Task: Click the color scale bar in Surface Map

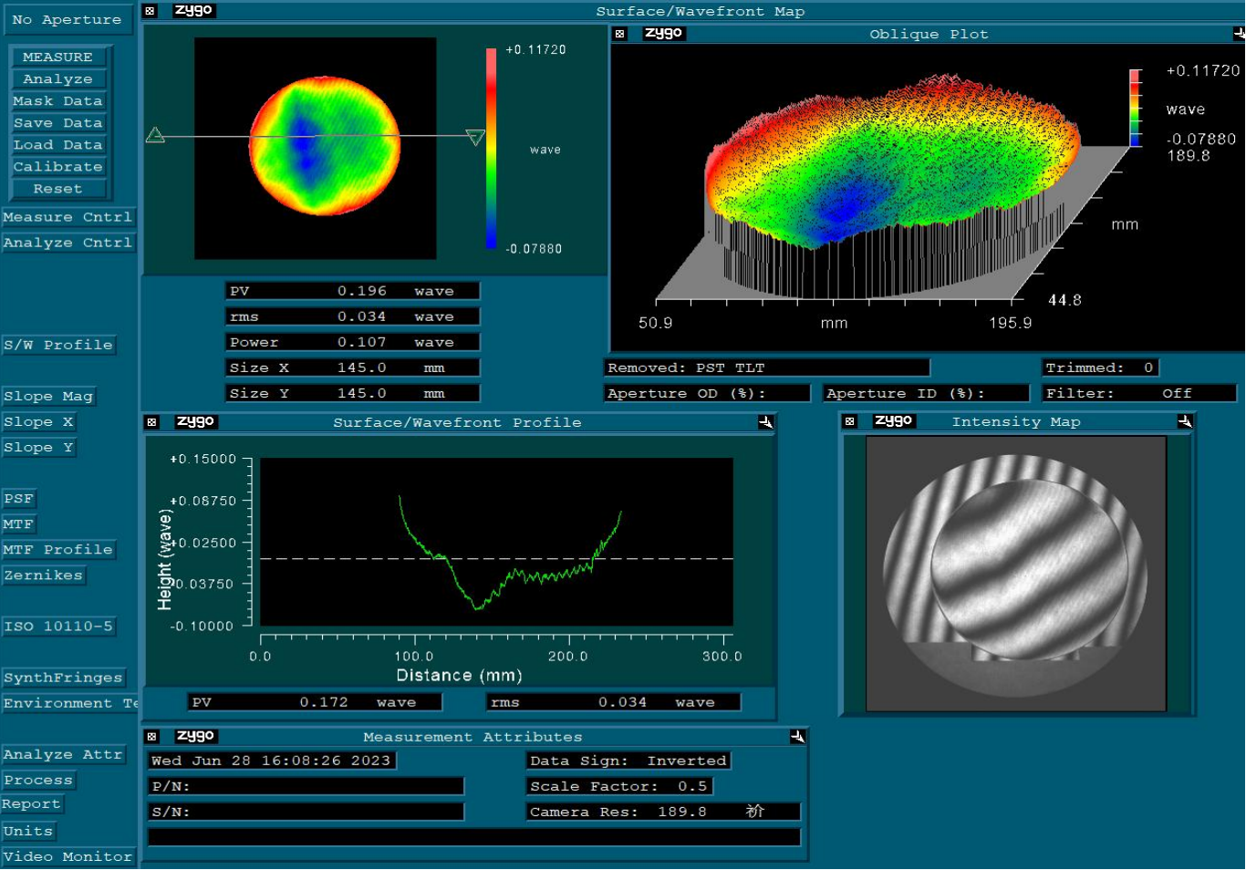Action: click(491, 148)
